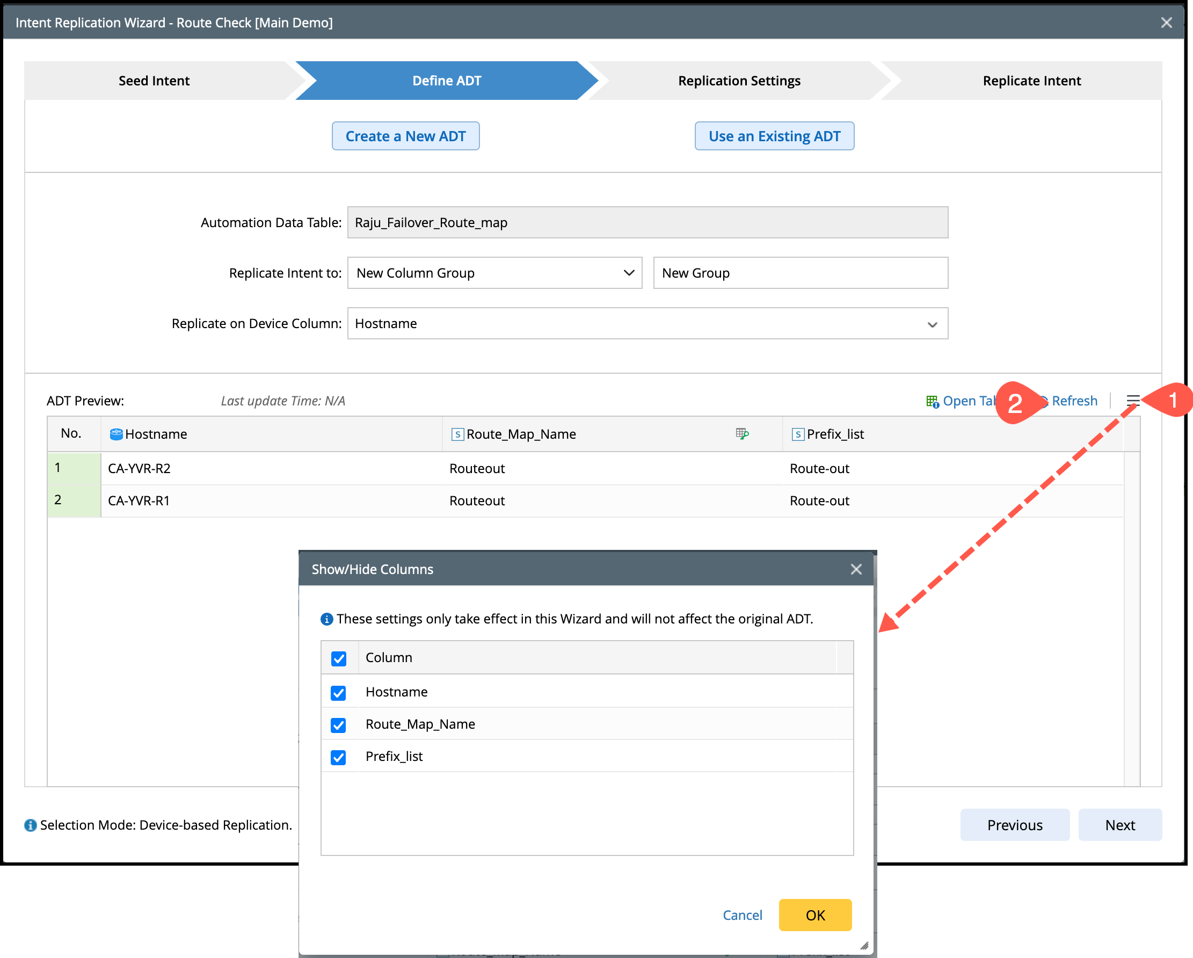Uncheck the Hostname column checkbox

coord(338,693)
